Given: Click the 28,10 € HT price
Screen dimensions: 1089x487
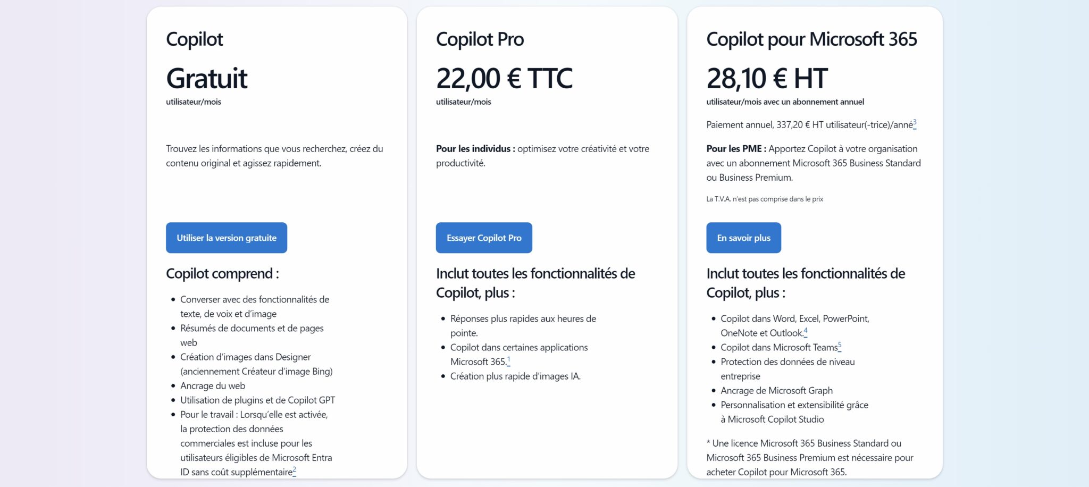Looking at the screenshot, I should 767,78.
